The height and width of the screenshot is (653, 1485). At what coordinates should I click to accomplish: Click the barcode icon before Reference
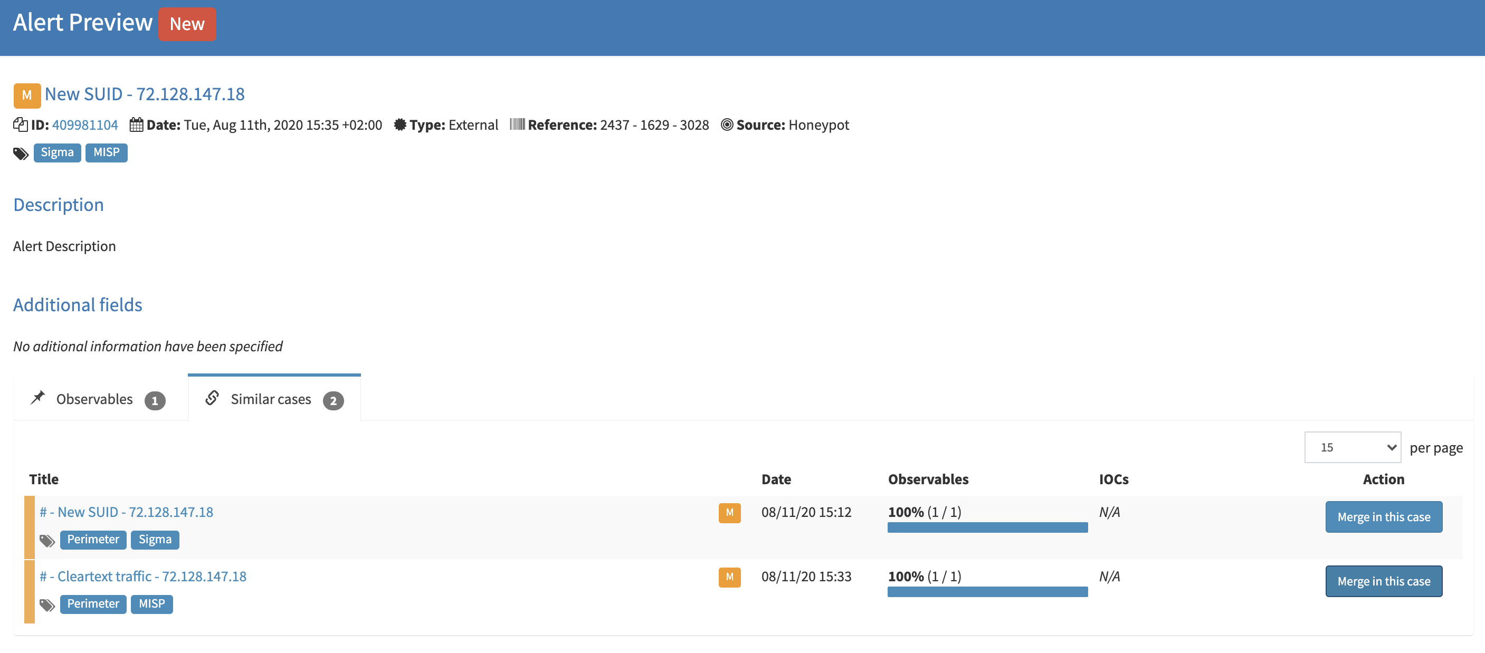tap(518, 124)
